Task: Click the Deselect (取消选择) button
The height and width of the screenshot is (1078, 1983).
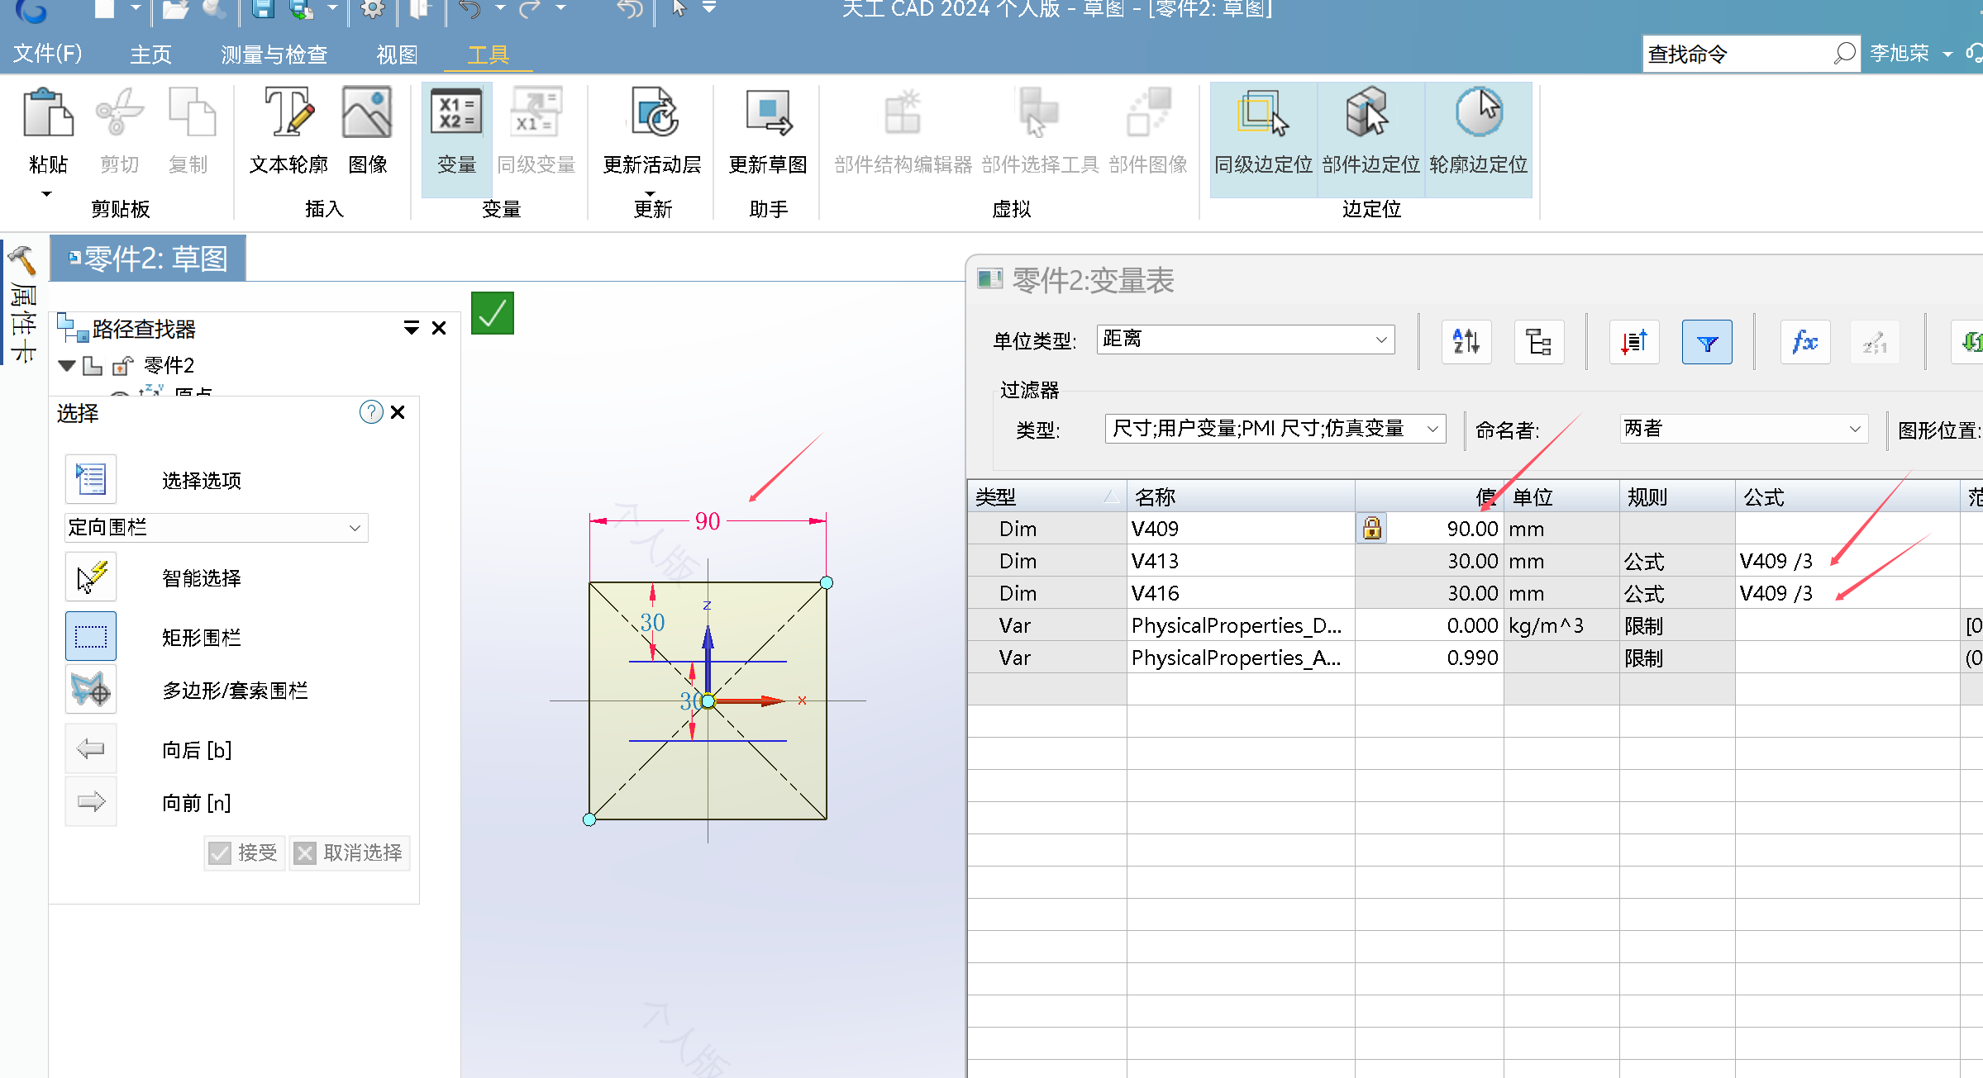Action: (350, 852)
